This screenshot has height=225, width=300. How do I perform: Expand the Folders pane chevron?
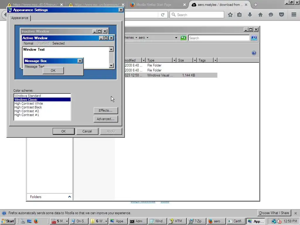[69, 197]
